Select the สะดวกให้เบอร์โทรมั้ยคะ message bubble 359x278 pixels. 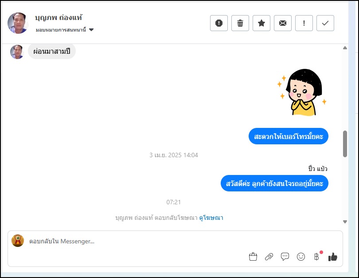tap(289, 136)
